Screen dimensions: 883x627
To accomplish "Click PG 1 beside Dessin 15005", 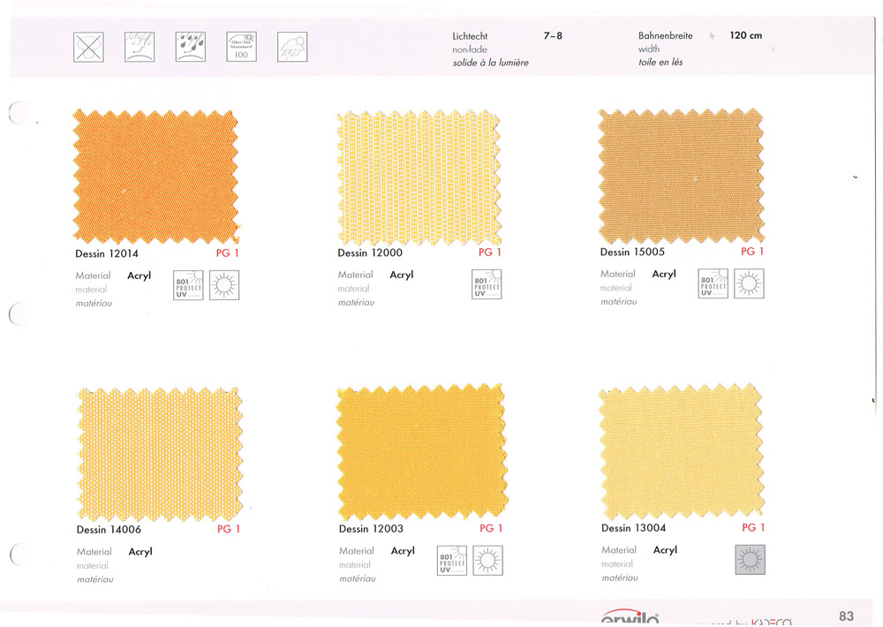I will click(752, 252).
